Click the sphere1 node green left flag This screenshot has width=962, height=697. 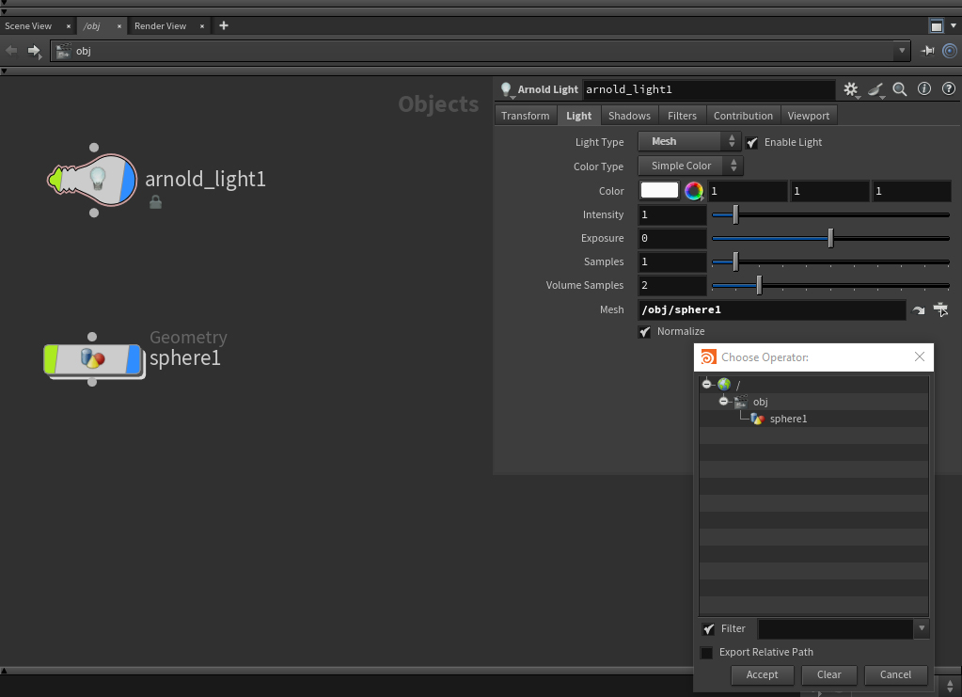(51, 359)
